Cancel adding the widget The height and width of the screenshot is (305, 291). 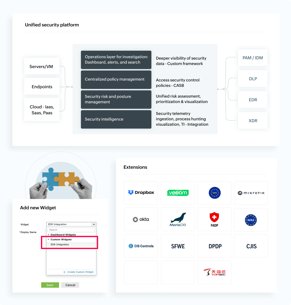70,285
